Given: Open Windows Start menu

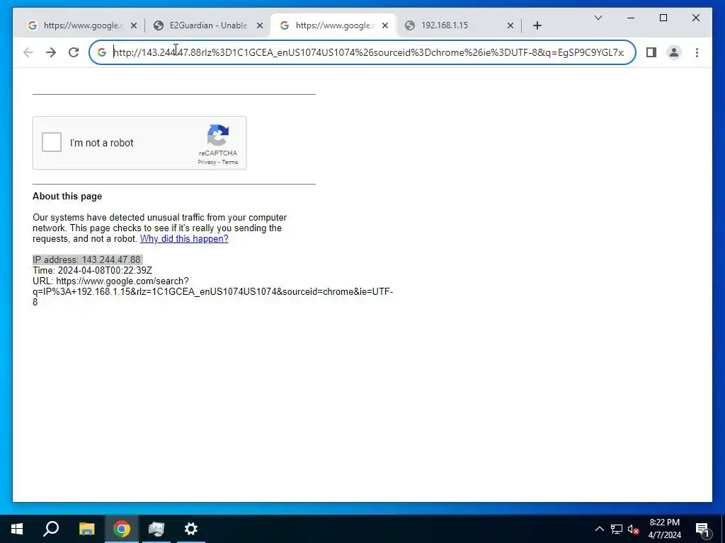Looking at the screenshot, I should [17, 529].
